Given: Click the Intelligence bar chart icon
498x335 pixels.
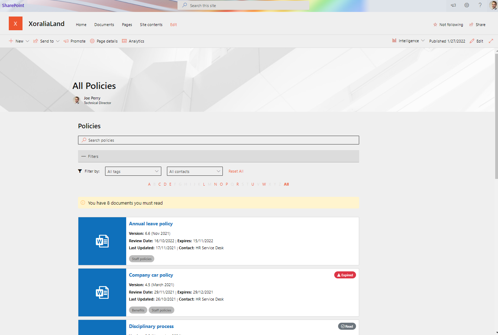Looking at the screenshot, I should [394, 41].
